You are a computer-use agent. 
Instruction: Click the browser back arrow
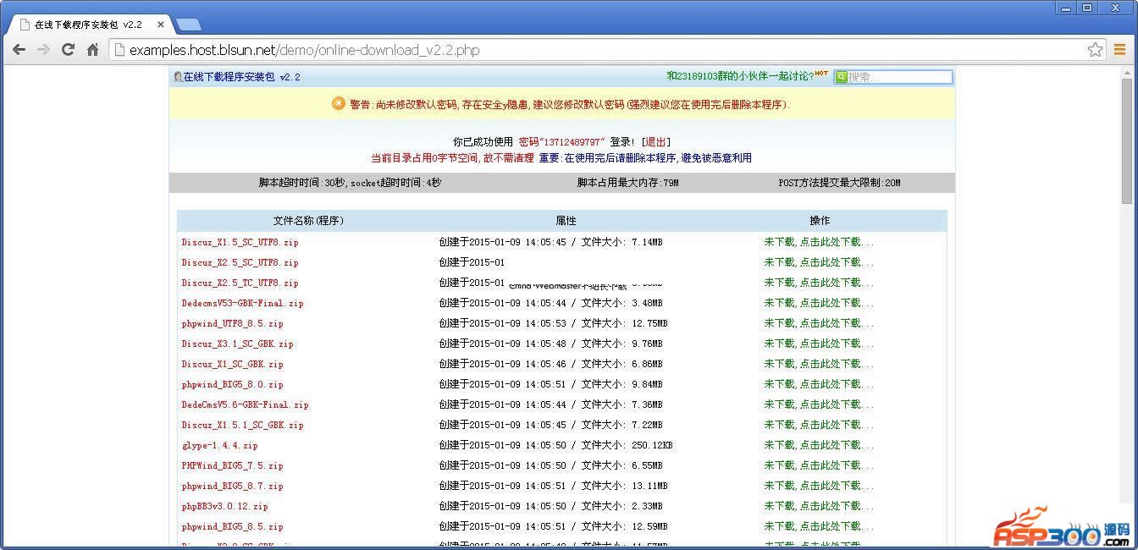coord(19,50)
